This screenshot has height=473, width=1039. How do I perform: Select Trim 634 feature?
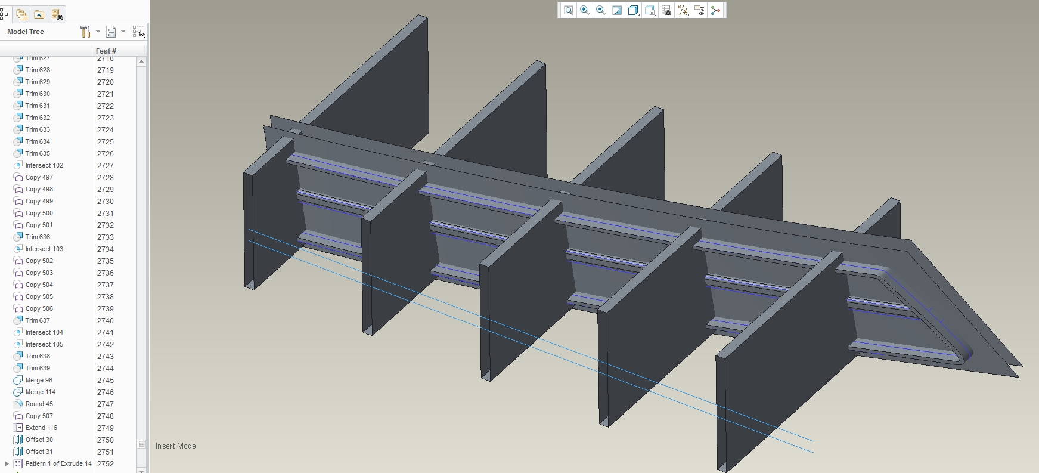coord(38,141)
